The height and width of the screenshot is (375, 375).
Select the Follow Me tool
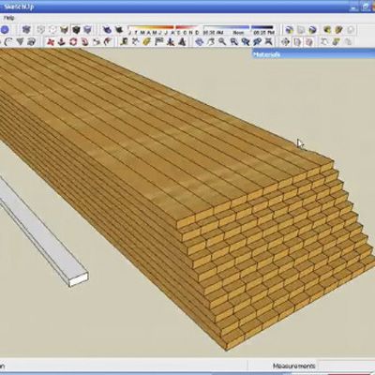point(85,41)
